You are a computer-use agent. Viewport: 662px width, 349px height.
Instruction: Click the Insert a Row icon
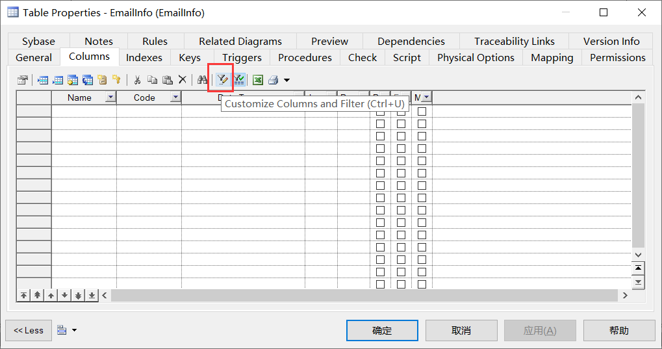point(43,79)
